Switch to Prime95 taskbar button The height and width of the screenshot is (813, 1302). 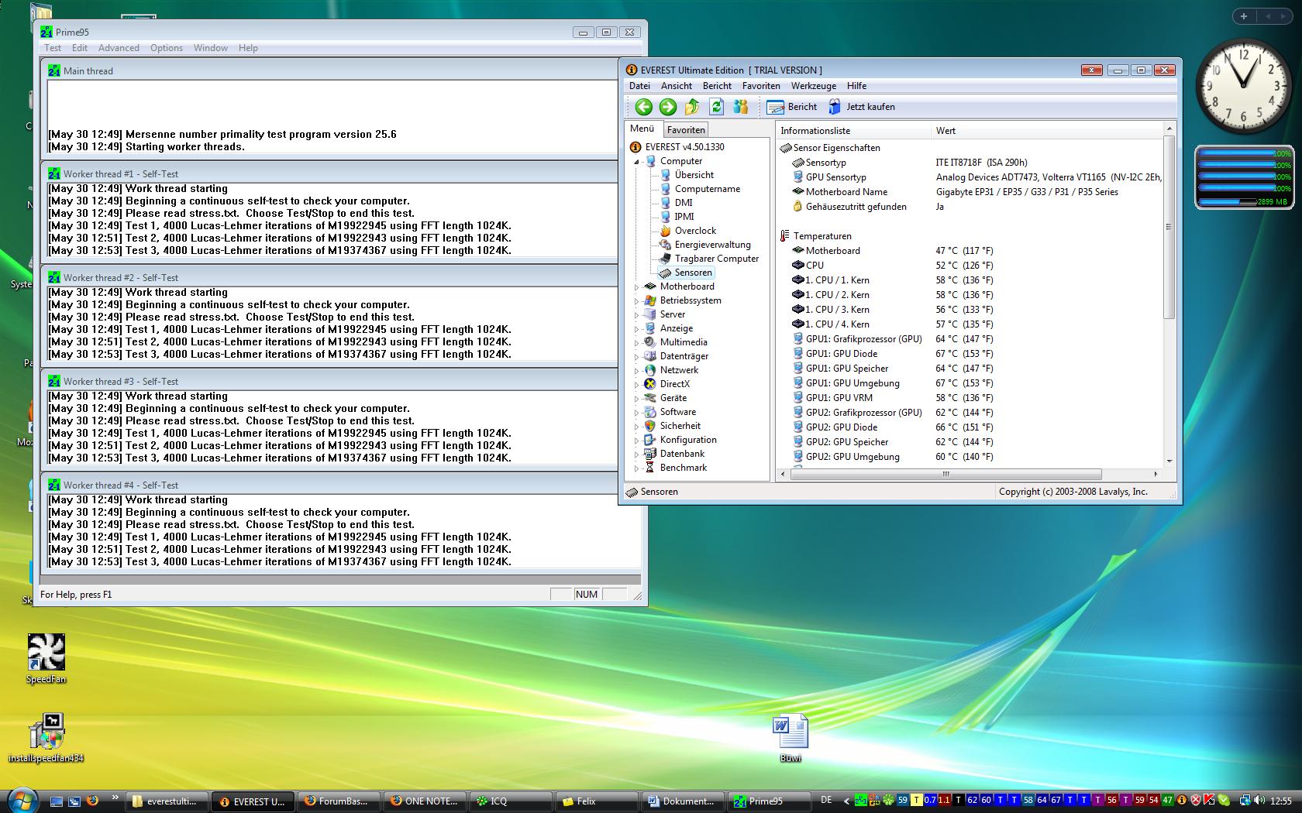point(768,801)
